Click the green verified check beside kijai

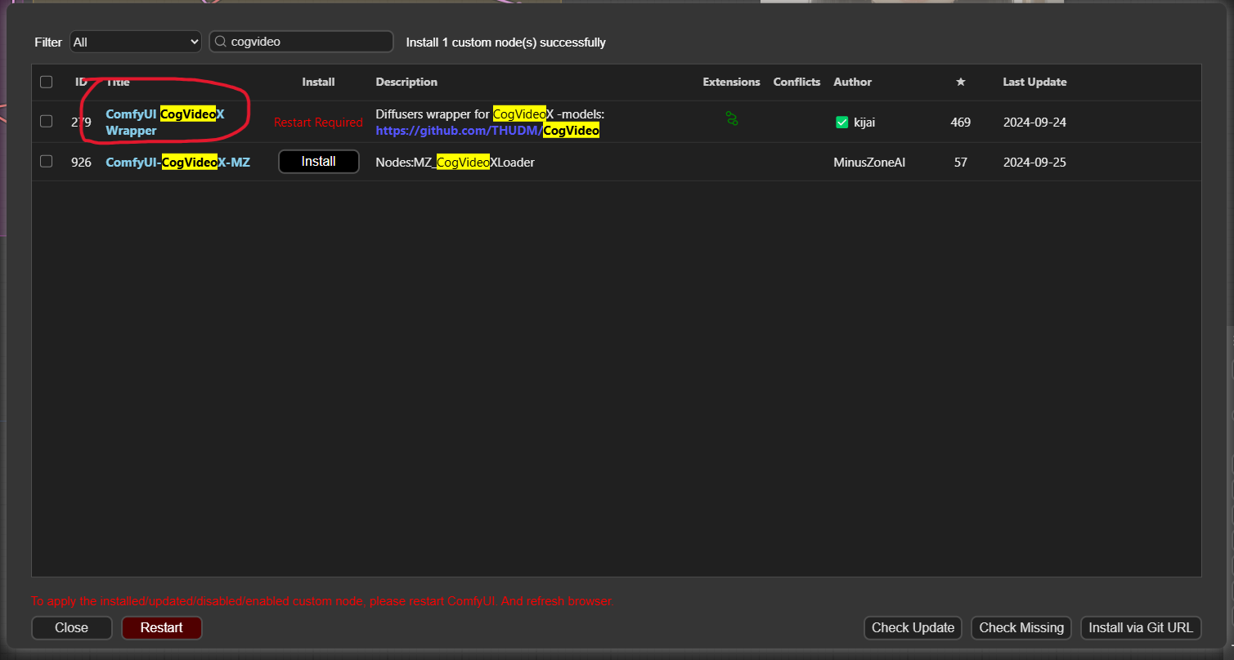(841, 123)
